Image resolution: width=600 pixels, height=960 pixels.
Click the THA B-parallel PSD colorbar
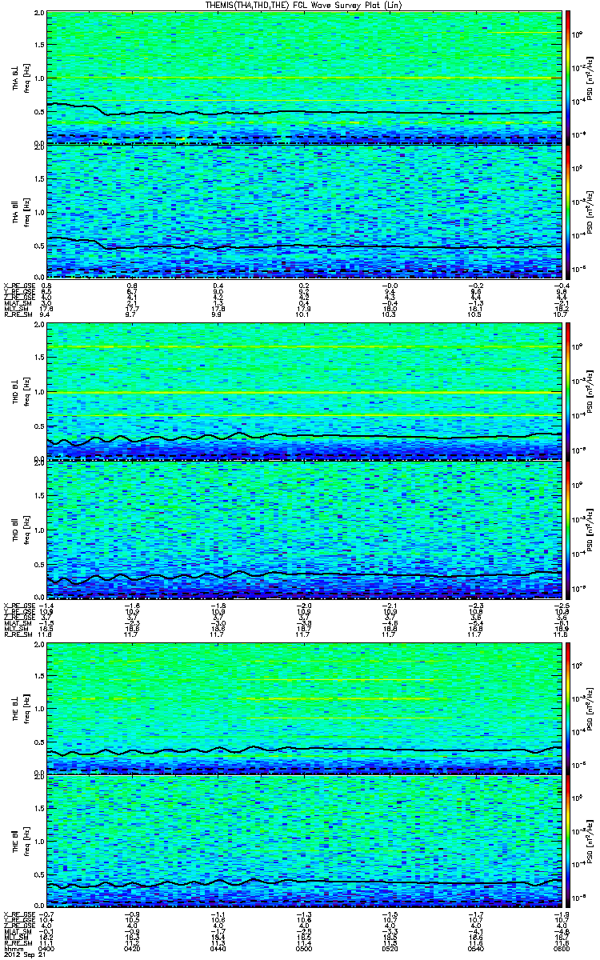[568, 212]
